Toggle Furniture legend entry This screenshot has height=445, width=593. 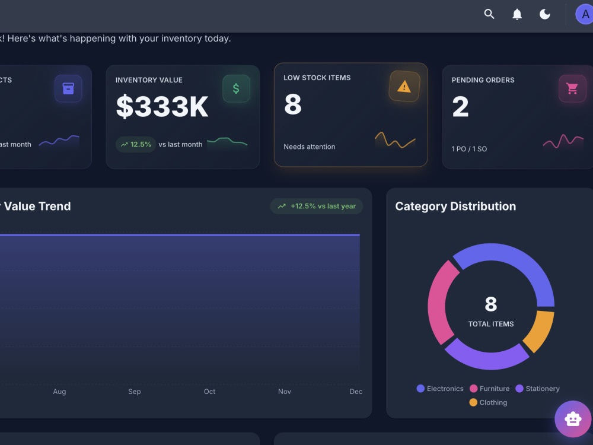tap(489, 389)
